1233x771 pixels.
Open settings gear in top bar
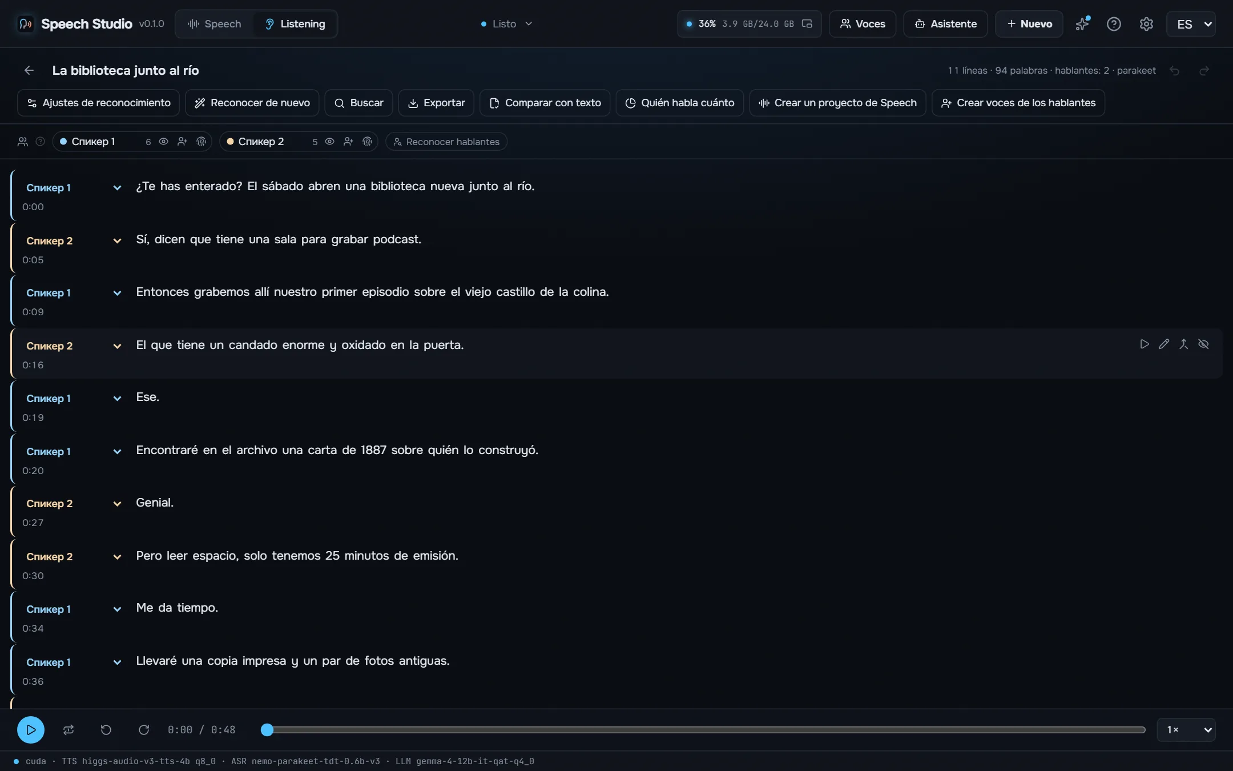tap(1146, 24)
